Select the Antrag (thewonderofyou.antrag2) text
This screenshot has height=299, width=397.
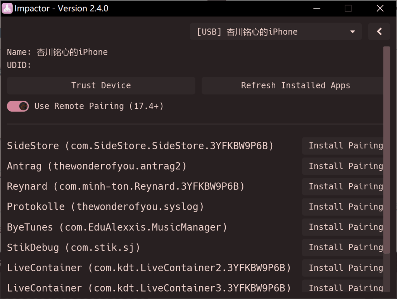97,166
